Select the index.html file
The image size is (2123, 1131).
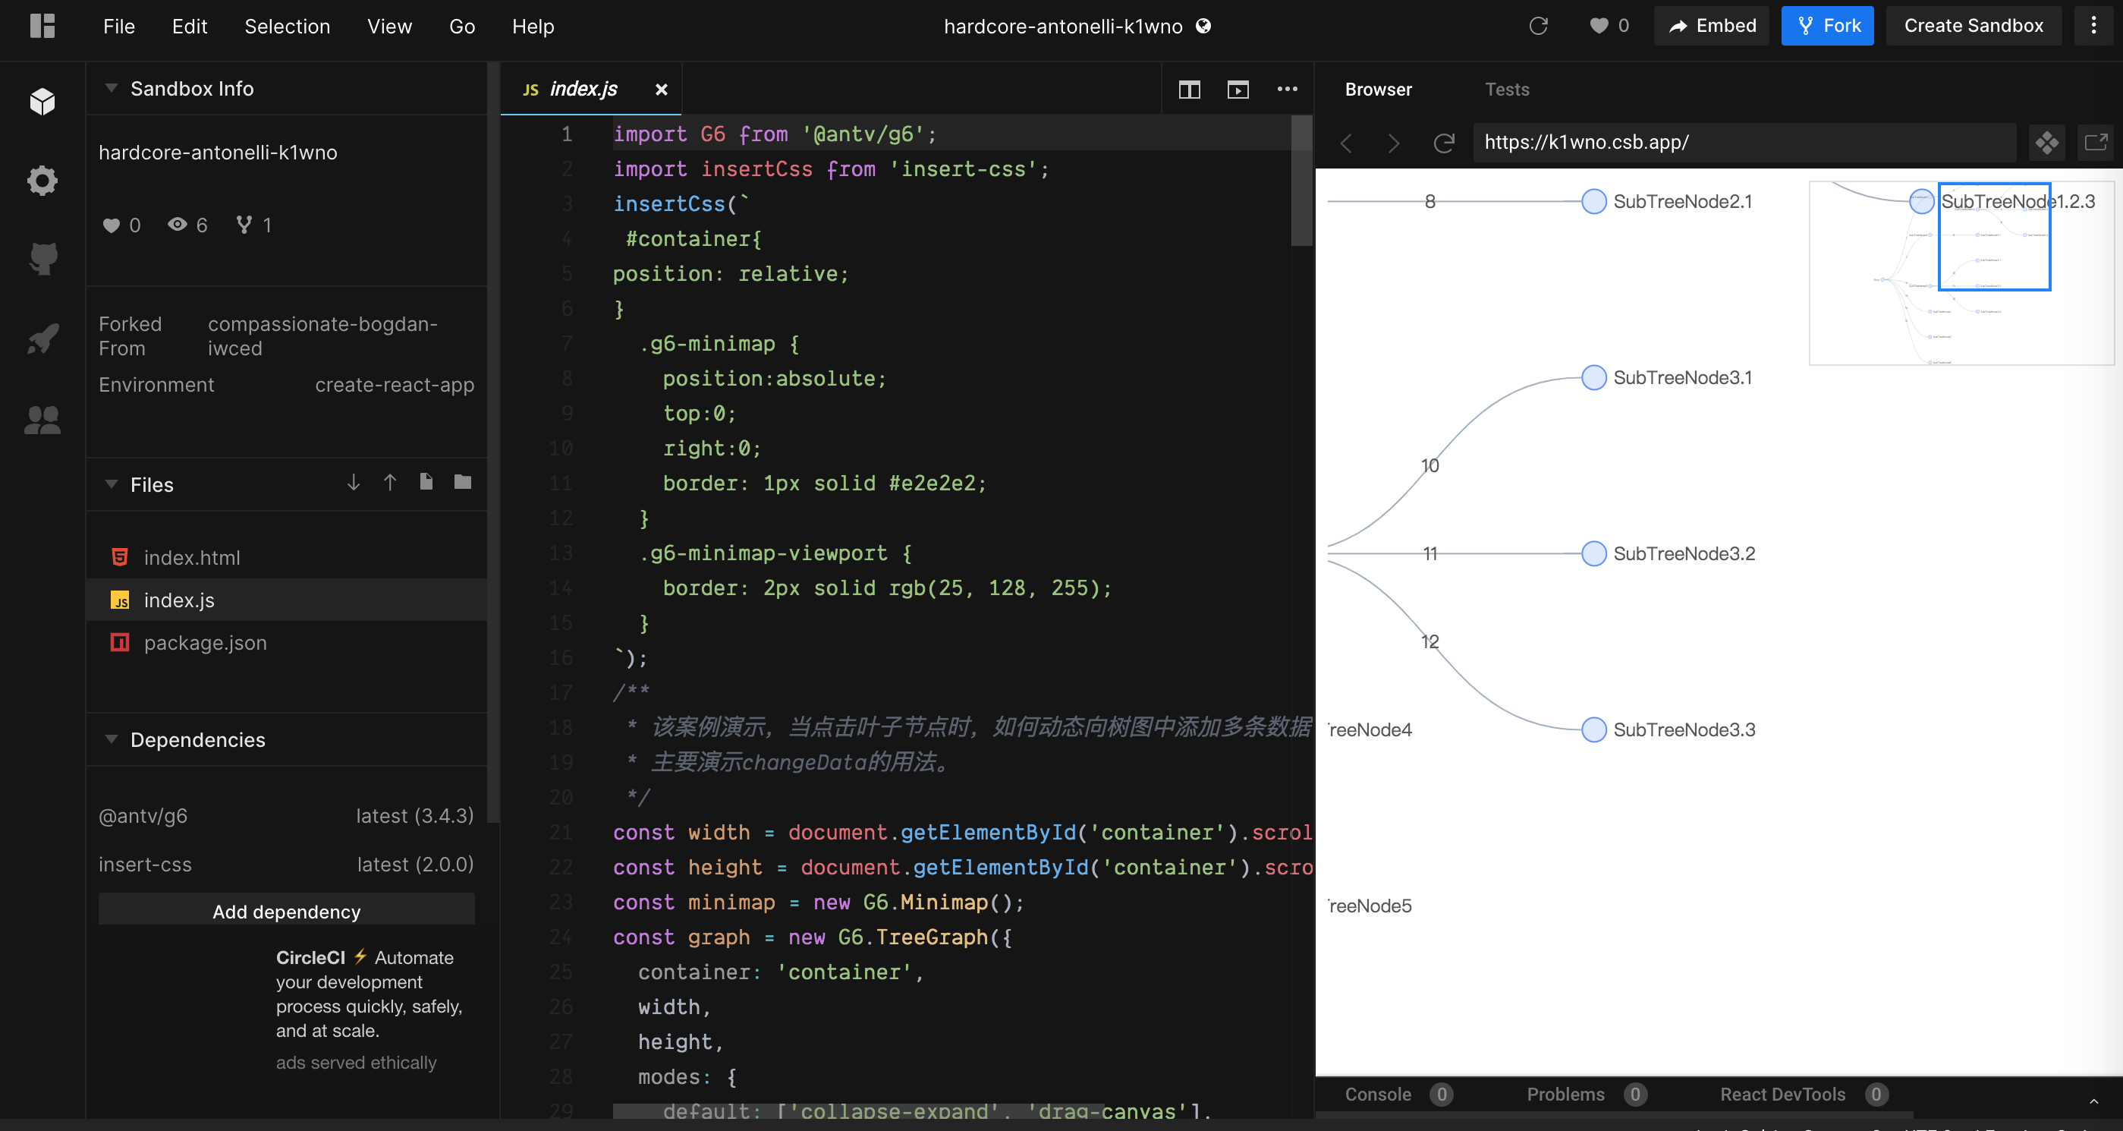pos(191,557)
